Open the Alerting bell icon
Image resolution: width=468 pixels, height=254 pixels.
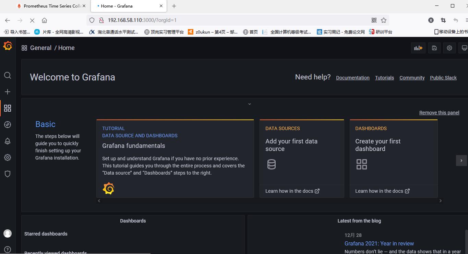[x=8, y=141]
